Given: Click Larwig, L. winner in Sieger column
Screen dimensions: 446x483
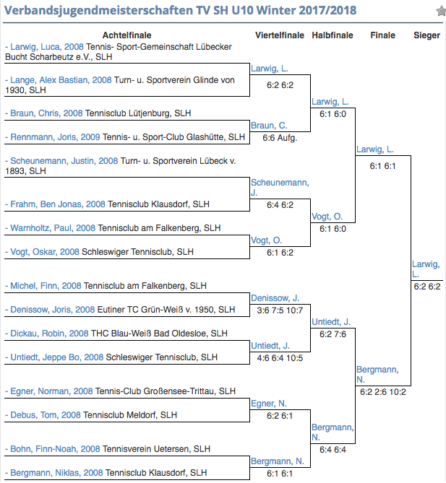Looking at the screenshot, I should point(426,269).
